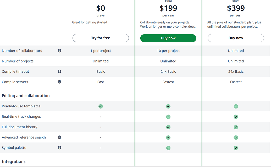
Task: Click $399 plan Advanced reference search checkmark
Action: [236, 137]
